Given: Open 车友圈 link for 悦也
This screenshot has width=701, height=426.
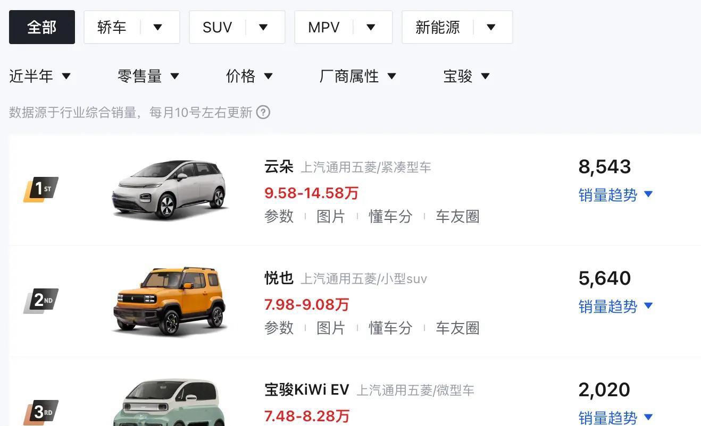Looking at the screenshot, I should (457, 328).
